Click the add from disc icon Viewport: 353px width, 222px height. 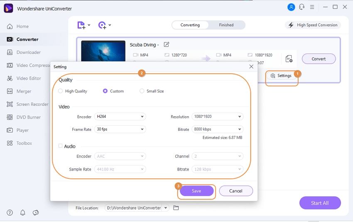[x=102, y=25]
